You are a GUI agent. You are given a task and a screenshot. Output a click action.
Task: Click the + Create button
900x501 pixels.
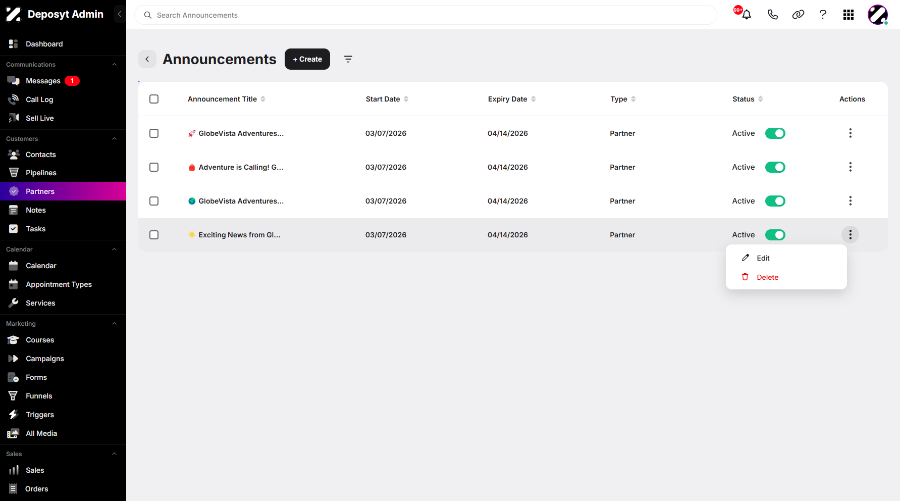pos(307,59)
